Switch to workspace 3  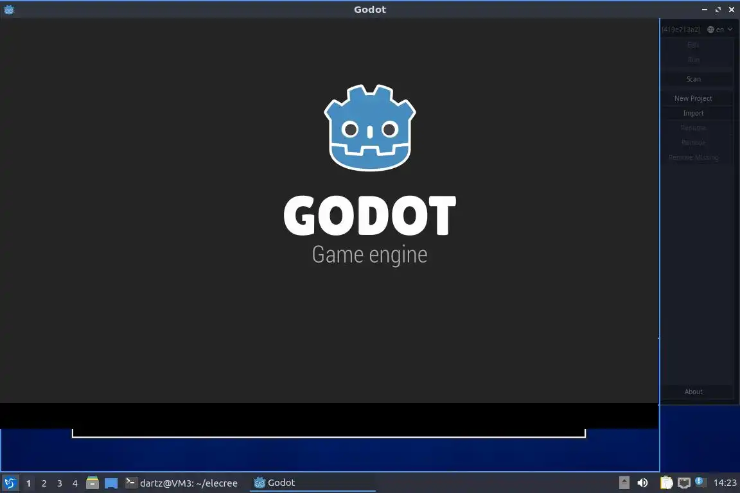60,483
